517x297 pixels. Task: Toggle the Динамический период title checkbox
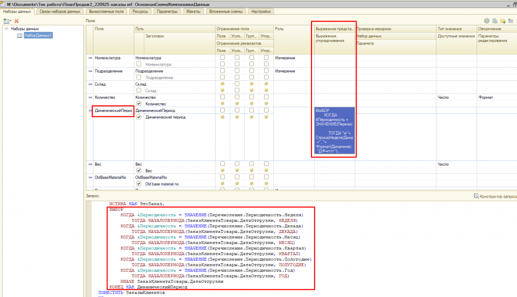(x=139, y=117)
